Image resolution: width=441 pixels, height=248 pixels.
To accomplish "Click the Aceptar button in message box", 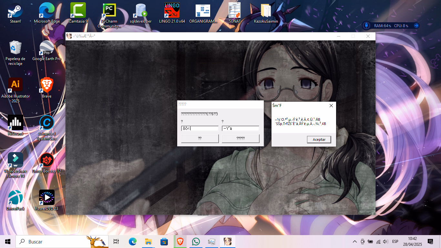I will point(319,139).
